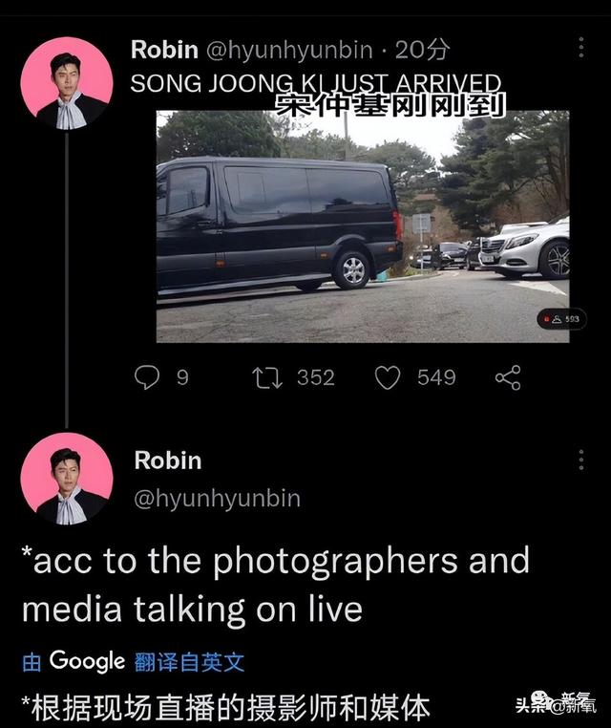Click the 352 retweet count
Screen dimensions: 611x728
(x=316, y=377)
